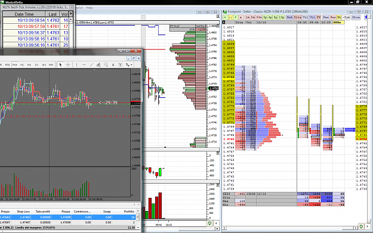This screenshot has width=373, height=233.
Task: Click the Max button in Footprint toolbar
Action: coord(326,17)
